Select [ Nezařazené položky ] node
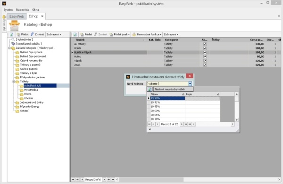 point(29,44)
